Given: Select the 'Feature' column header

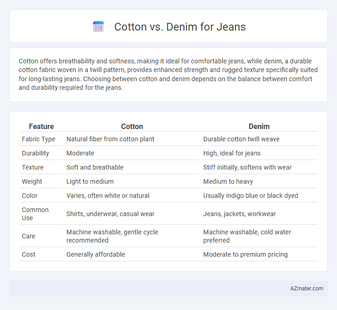Looking at the screenshot, I should (41, 126).
